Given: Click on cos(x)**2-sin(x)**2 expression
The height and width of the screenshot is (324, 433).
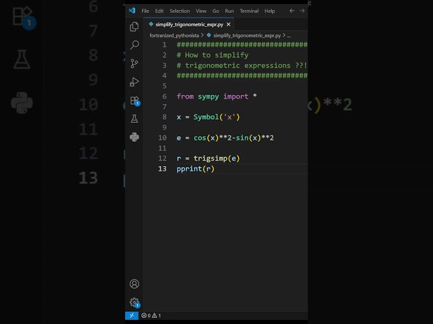Looking at the screenshot, I should [233, 138].
